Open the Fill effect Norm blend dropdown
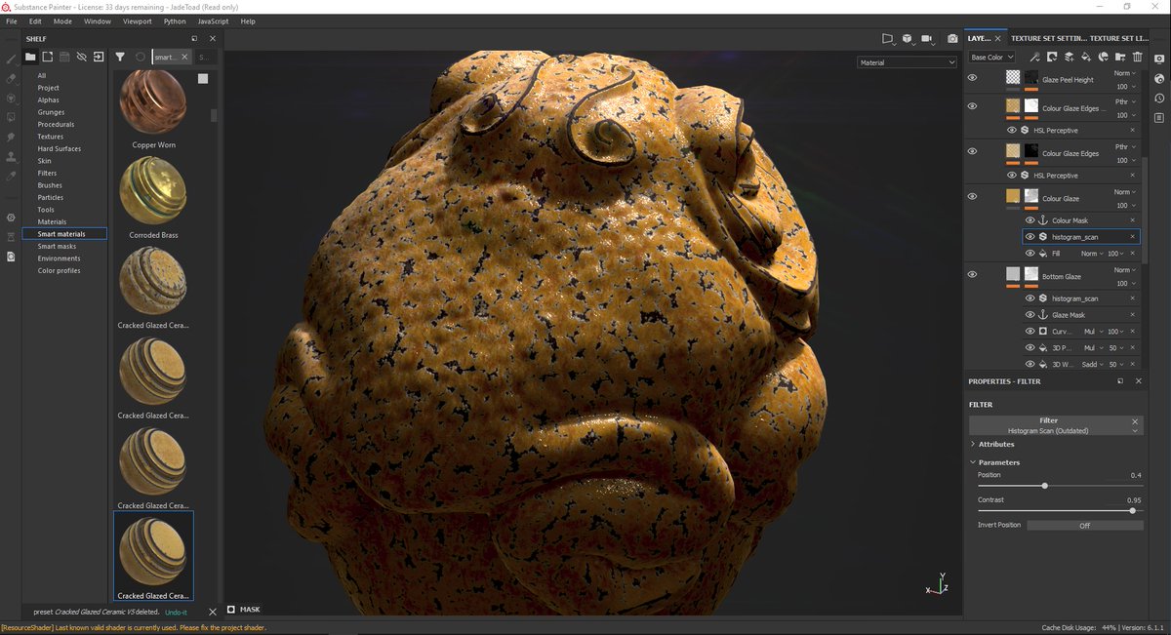 [1093, 254]
